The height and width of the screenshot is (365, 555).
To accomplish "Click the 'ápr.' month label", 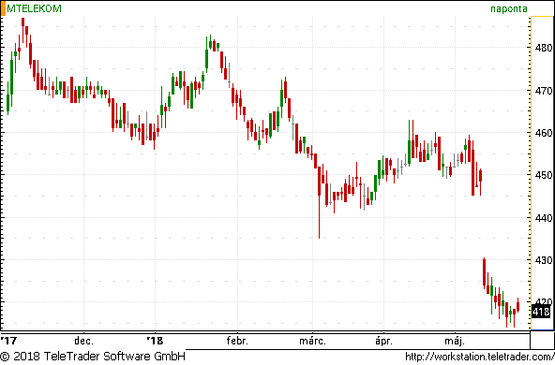I will (x=383, y=341).
